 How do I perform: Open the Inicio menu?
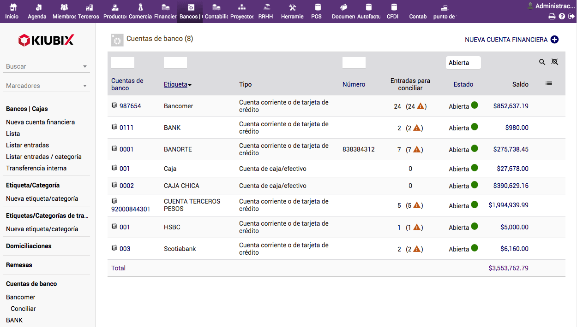click(12, 12)
